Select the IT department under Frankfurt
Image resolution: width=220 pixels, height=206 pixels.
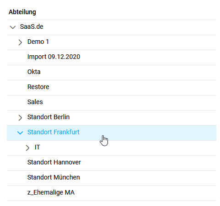[38, 147]
